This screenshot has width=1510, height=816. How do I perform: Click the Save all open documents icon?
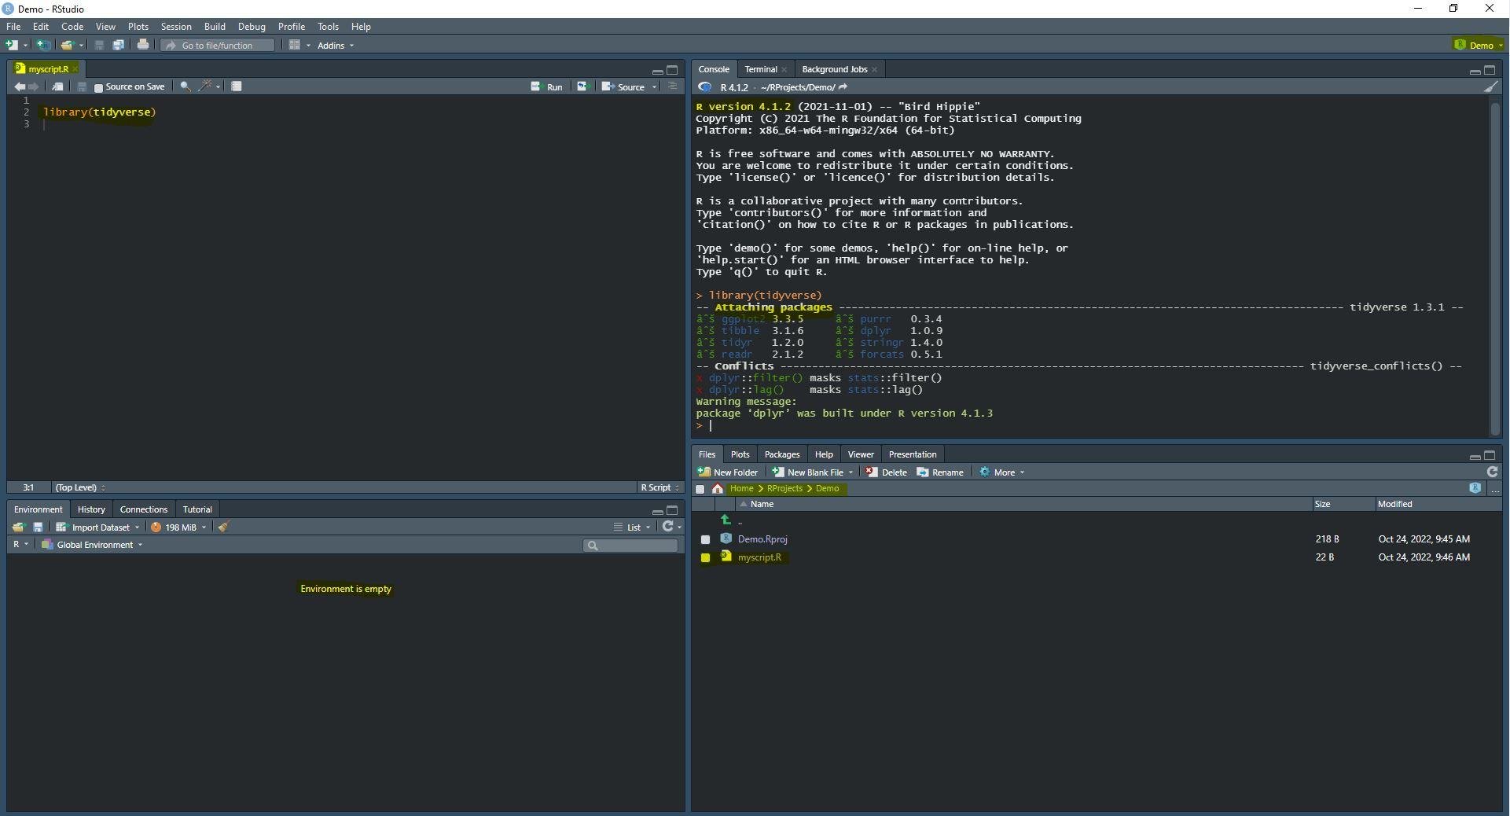click(x=119, y=45)
